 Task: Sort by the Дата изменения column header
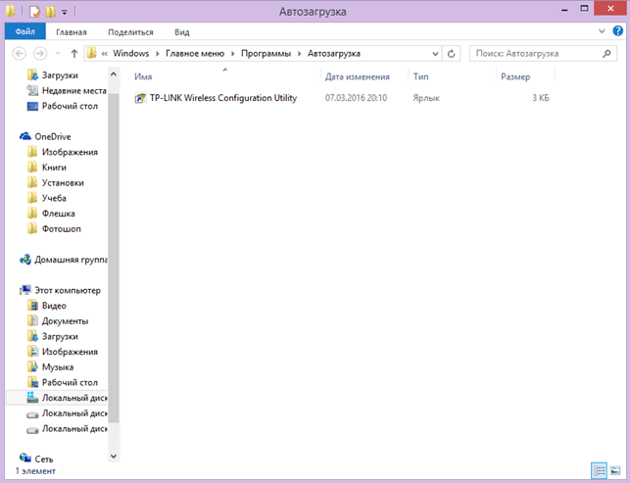pos(357,76)
